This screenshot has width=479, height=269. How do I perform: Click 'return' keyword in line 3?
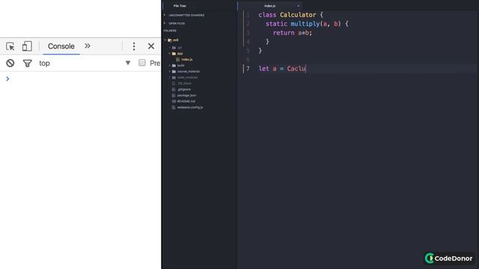click(284, 33)
